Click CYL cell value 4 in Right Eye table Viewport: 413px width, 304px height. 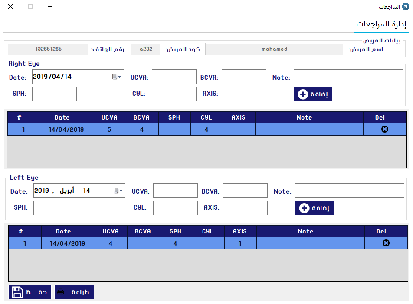coord(206,129)
